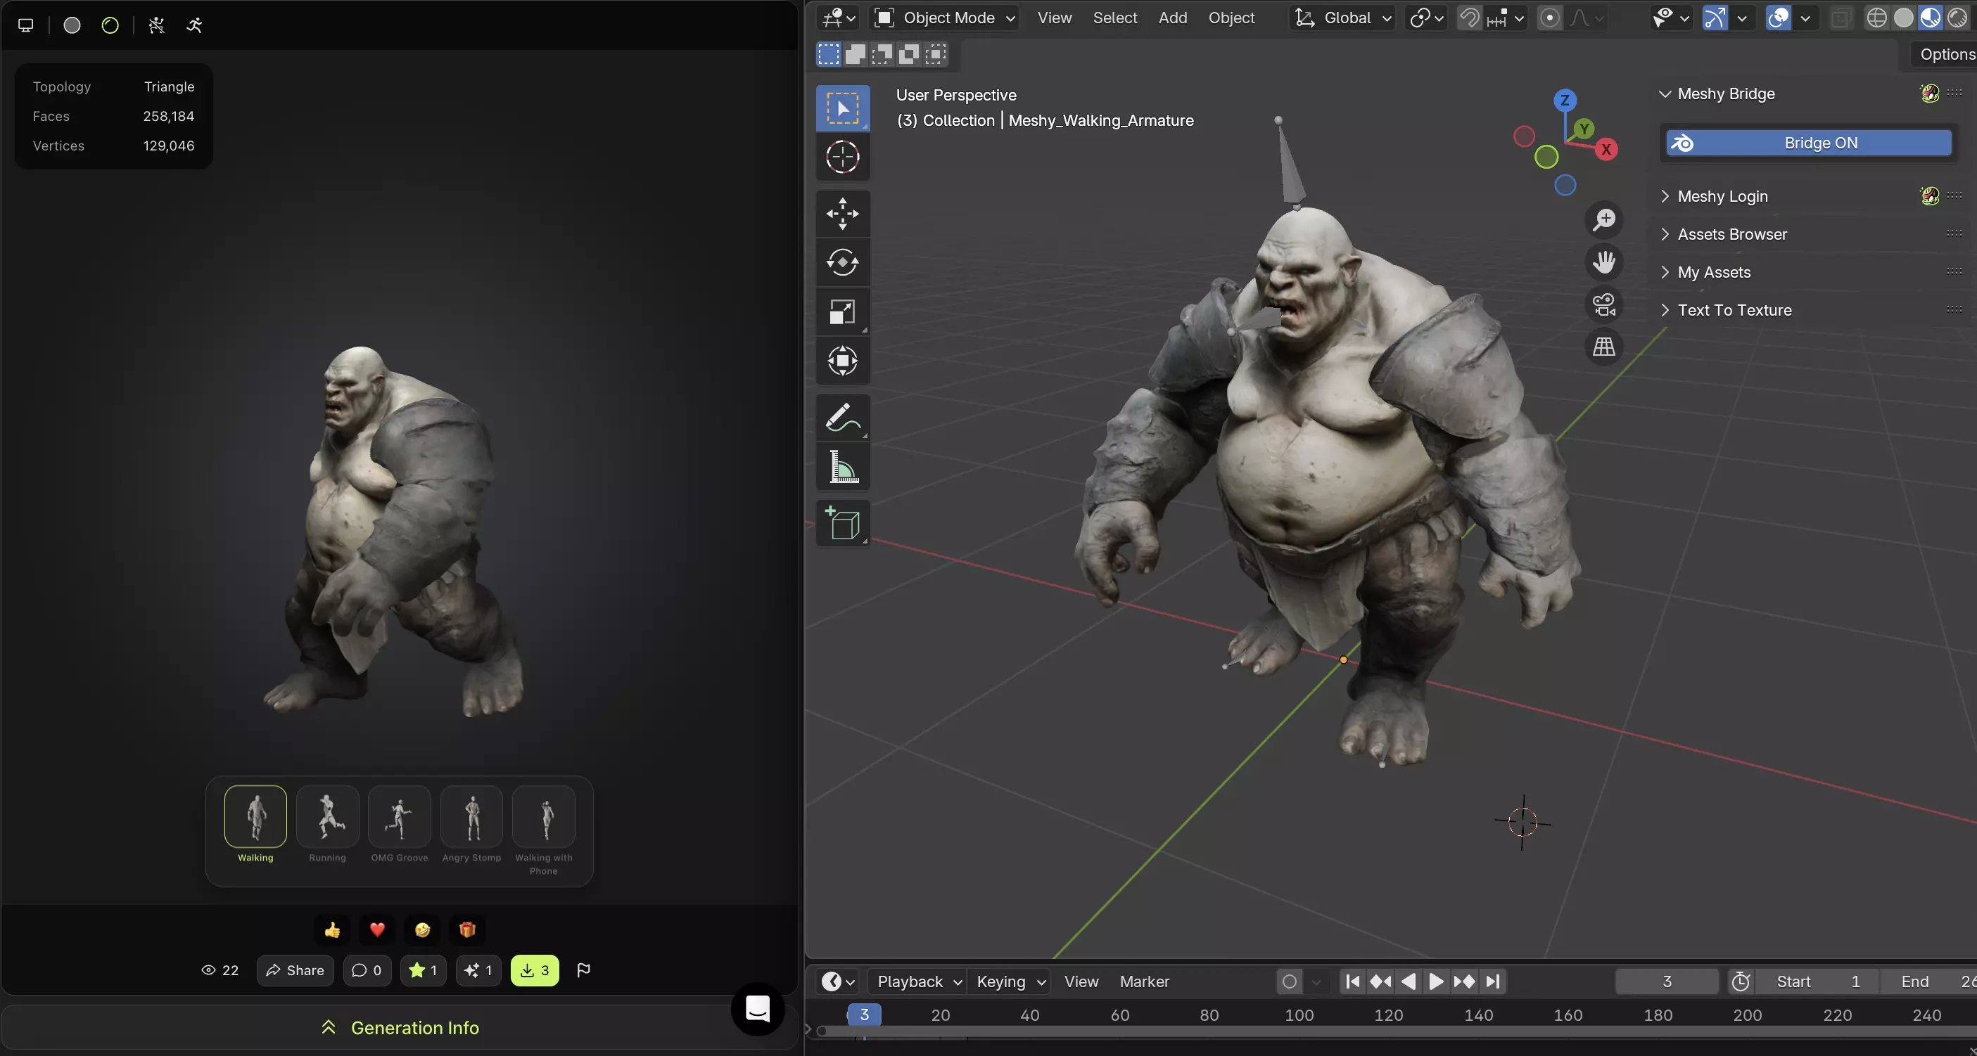Click the pan hand icon in viewport
Screen dimensions: 1977x1056
point(1604,262)
